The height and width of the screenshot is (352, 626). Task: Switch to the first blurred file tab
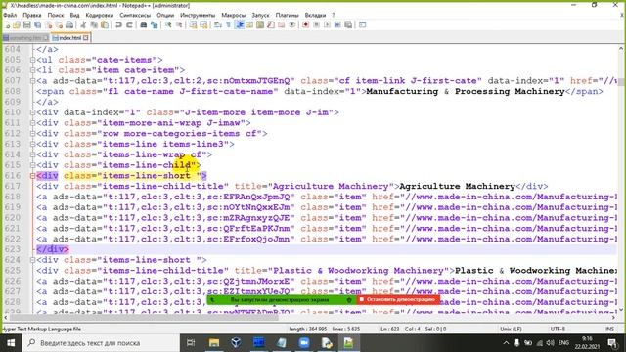[25, 38]
